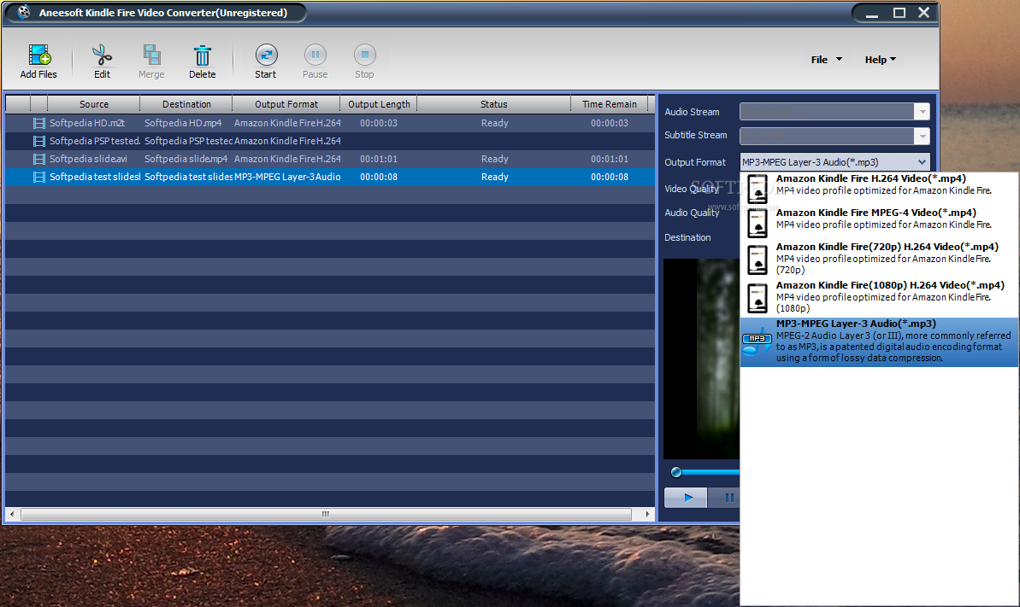Screen dimensions: 1020x607
Task: Choose MP3-MPEG Layer-3 Audio(*.mp3) format
Action: click(879, 341)
